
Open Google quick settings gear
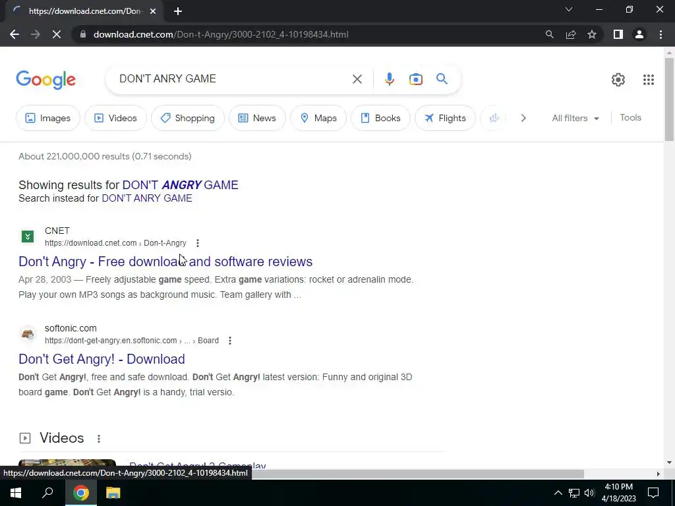click(x=618, y=80)
